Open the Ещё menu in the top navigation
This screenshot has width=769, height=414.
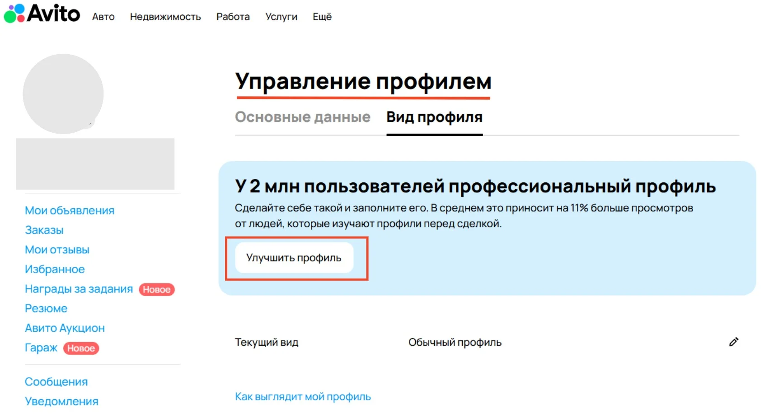tap(322, 17)
